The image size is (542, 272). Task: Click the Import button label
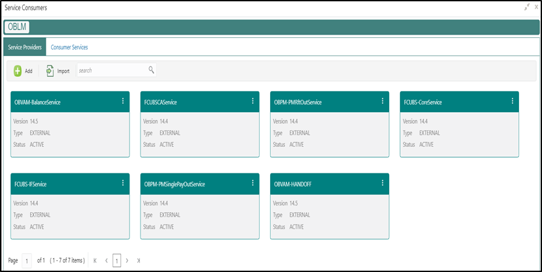(x=63, y=71)
